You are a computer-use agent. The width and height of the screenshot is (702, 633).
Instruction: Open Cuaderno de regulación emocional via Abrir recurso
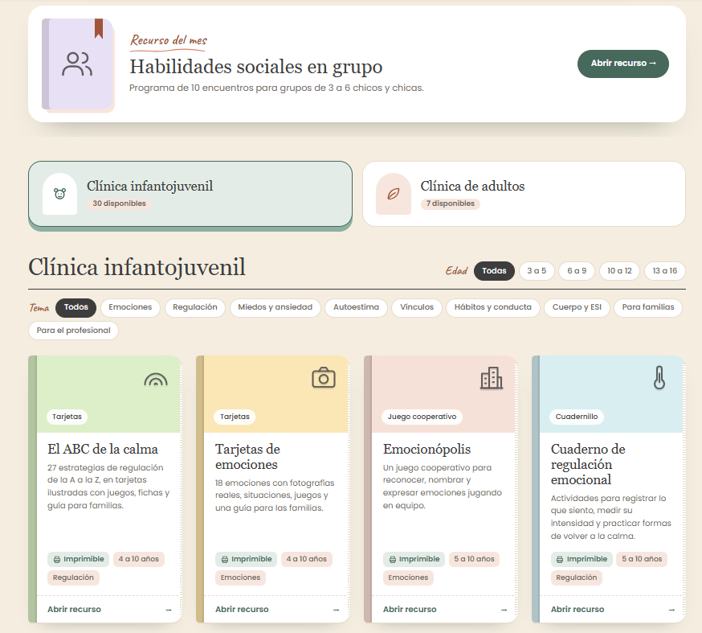click(x=578, y=609)
